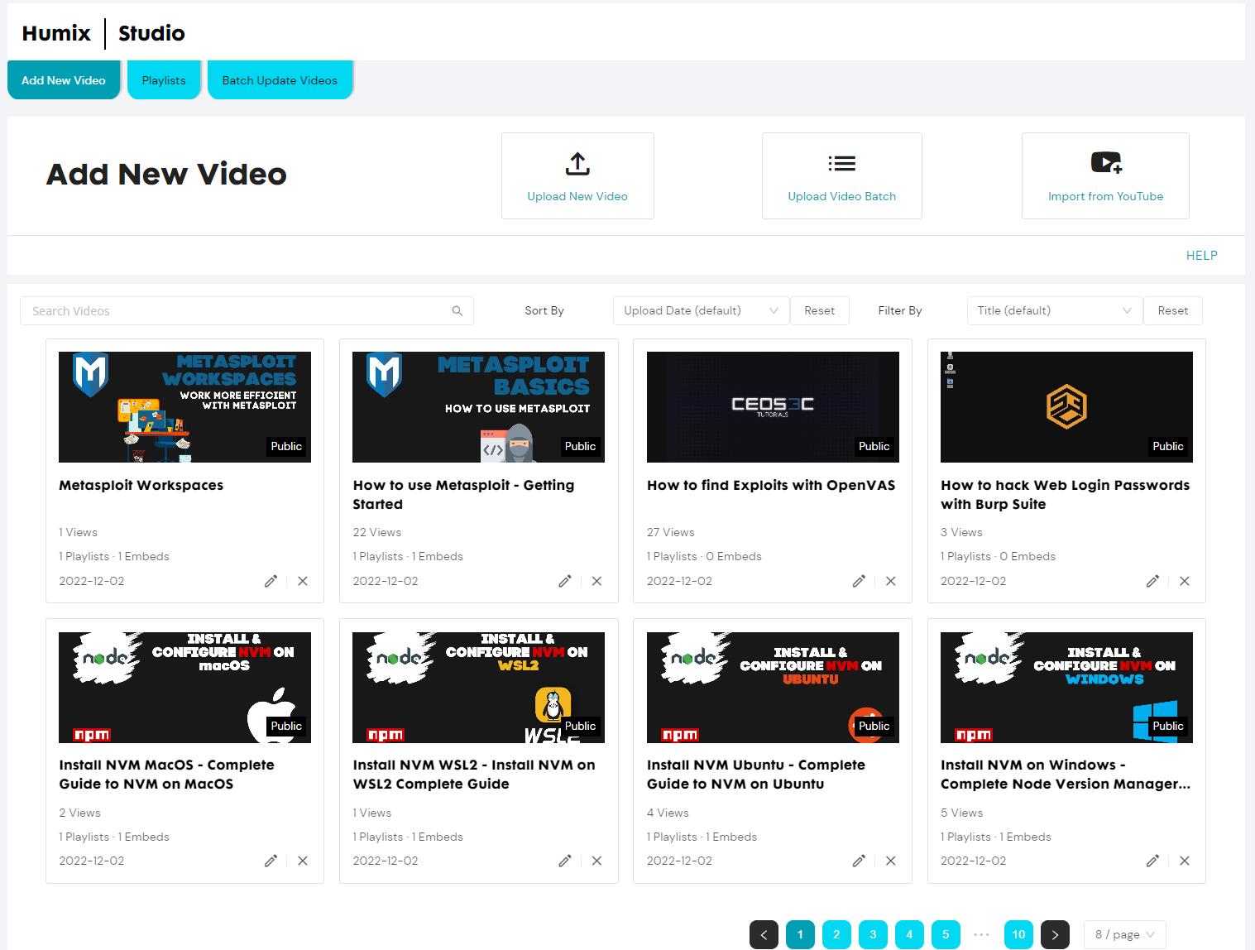Change the 8 / page size selector
Viewport: 1255px width, 950px height.
coord(1125,934)
